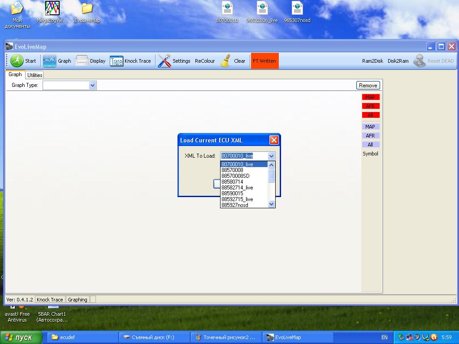This screenshot has height=344, width=459.
Task: Open Knock Trace from the toolbar icon
Action: [x=117, y=61]
